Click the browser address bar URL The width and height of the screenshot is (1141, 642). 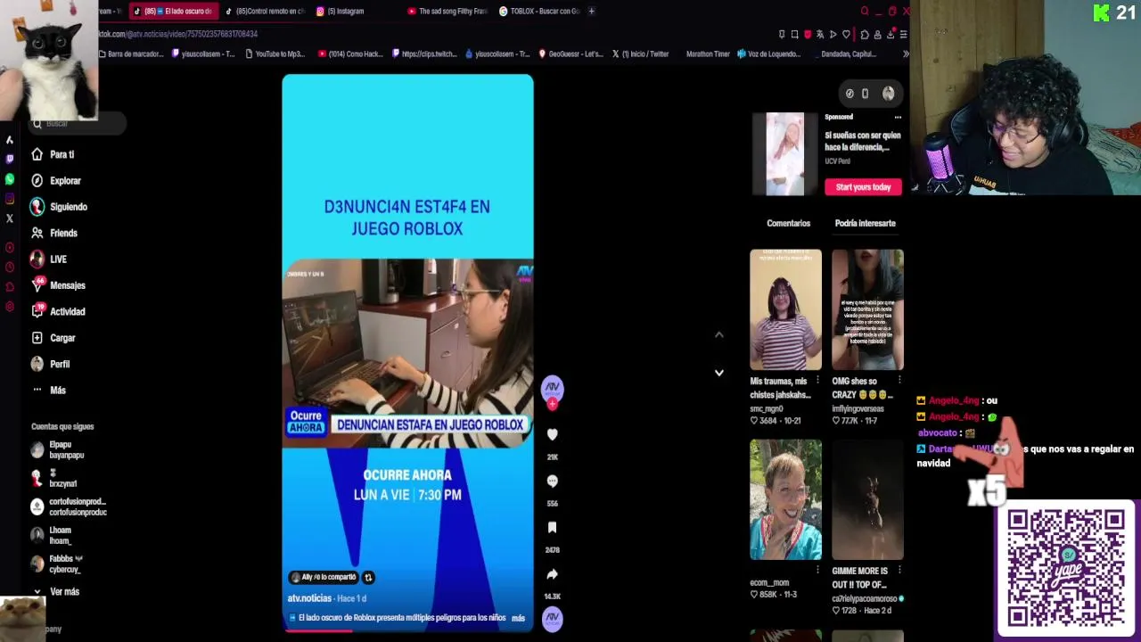178,34
